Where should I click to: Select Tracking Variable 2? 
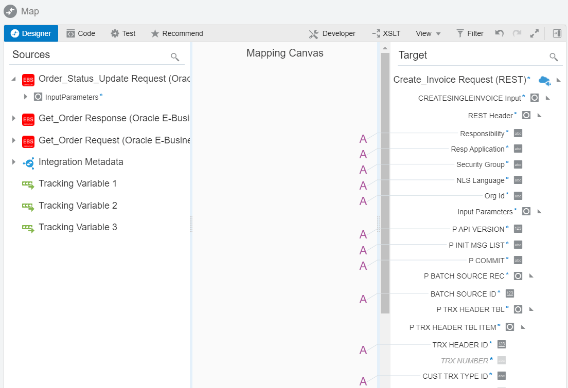[x=78, y=206]
